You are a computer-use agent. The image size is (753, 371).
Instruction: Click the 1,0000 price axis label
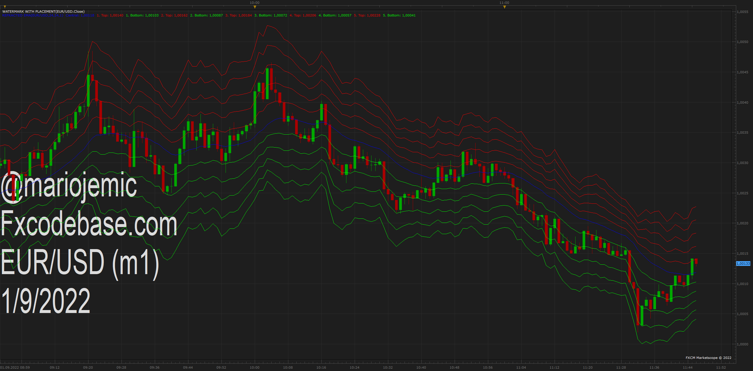click(x=742, y=344)
